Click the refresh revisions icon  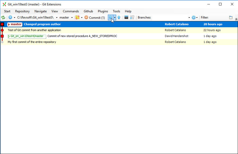pyautogui.click(x=3, y=17)
